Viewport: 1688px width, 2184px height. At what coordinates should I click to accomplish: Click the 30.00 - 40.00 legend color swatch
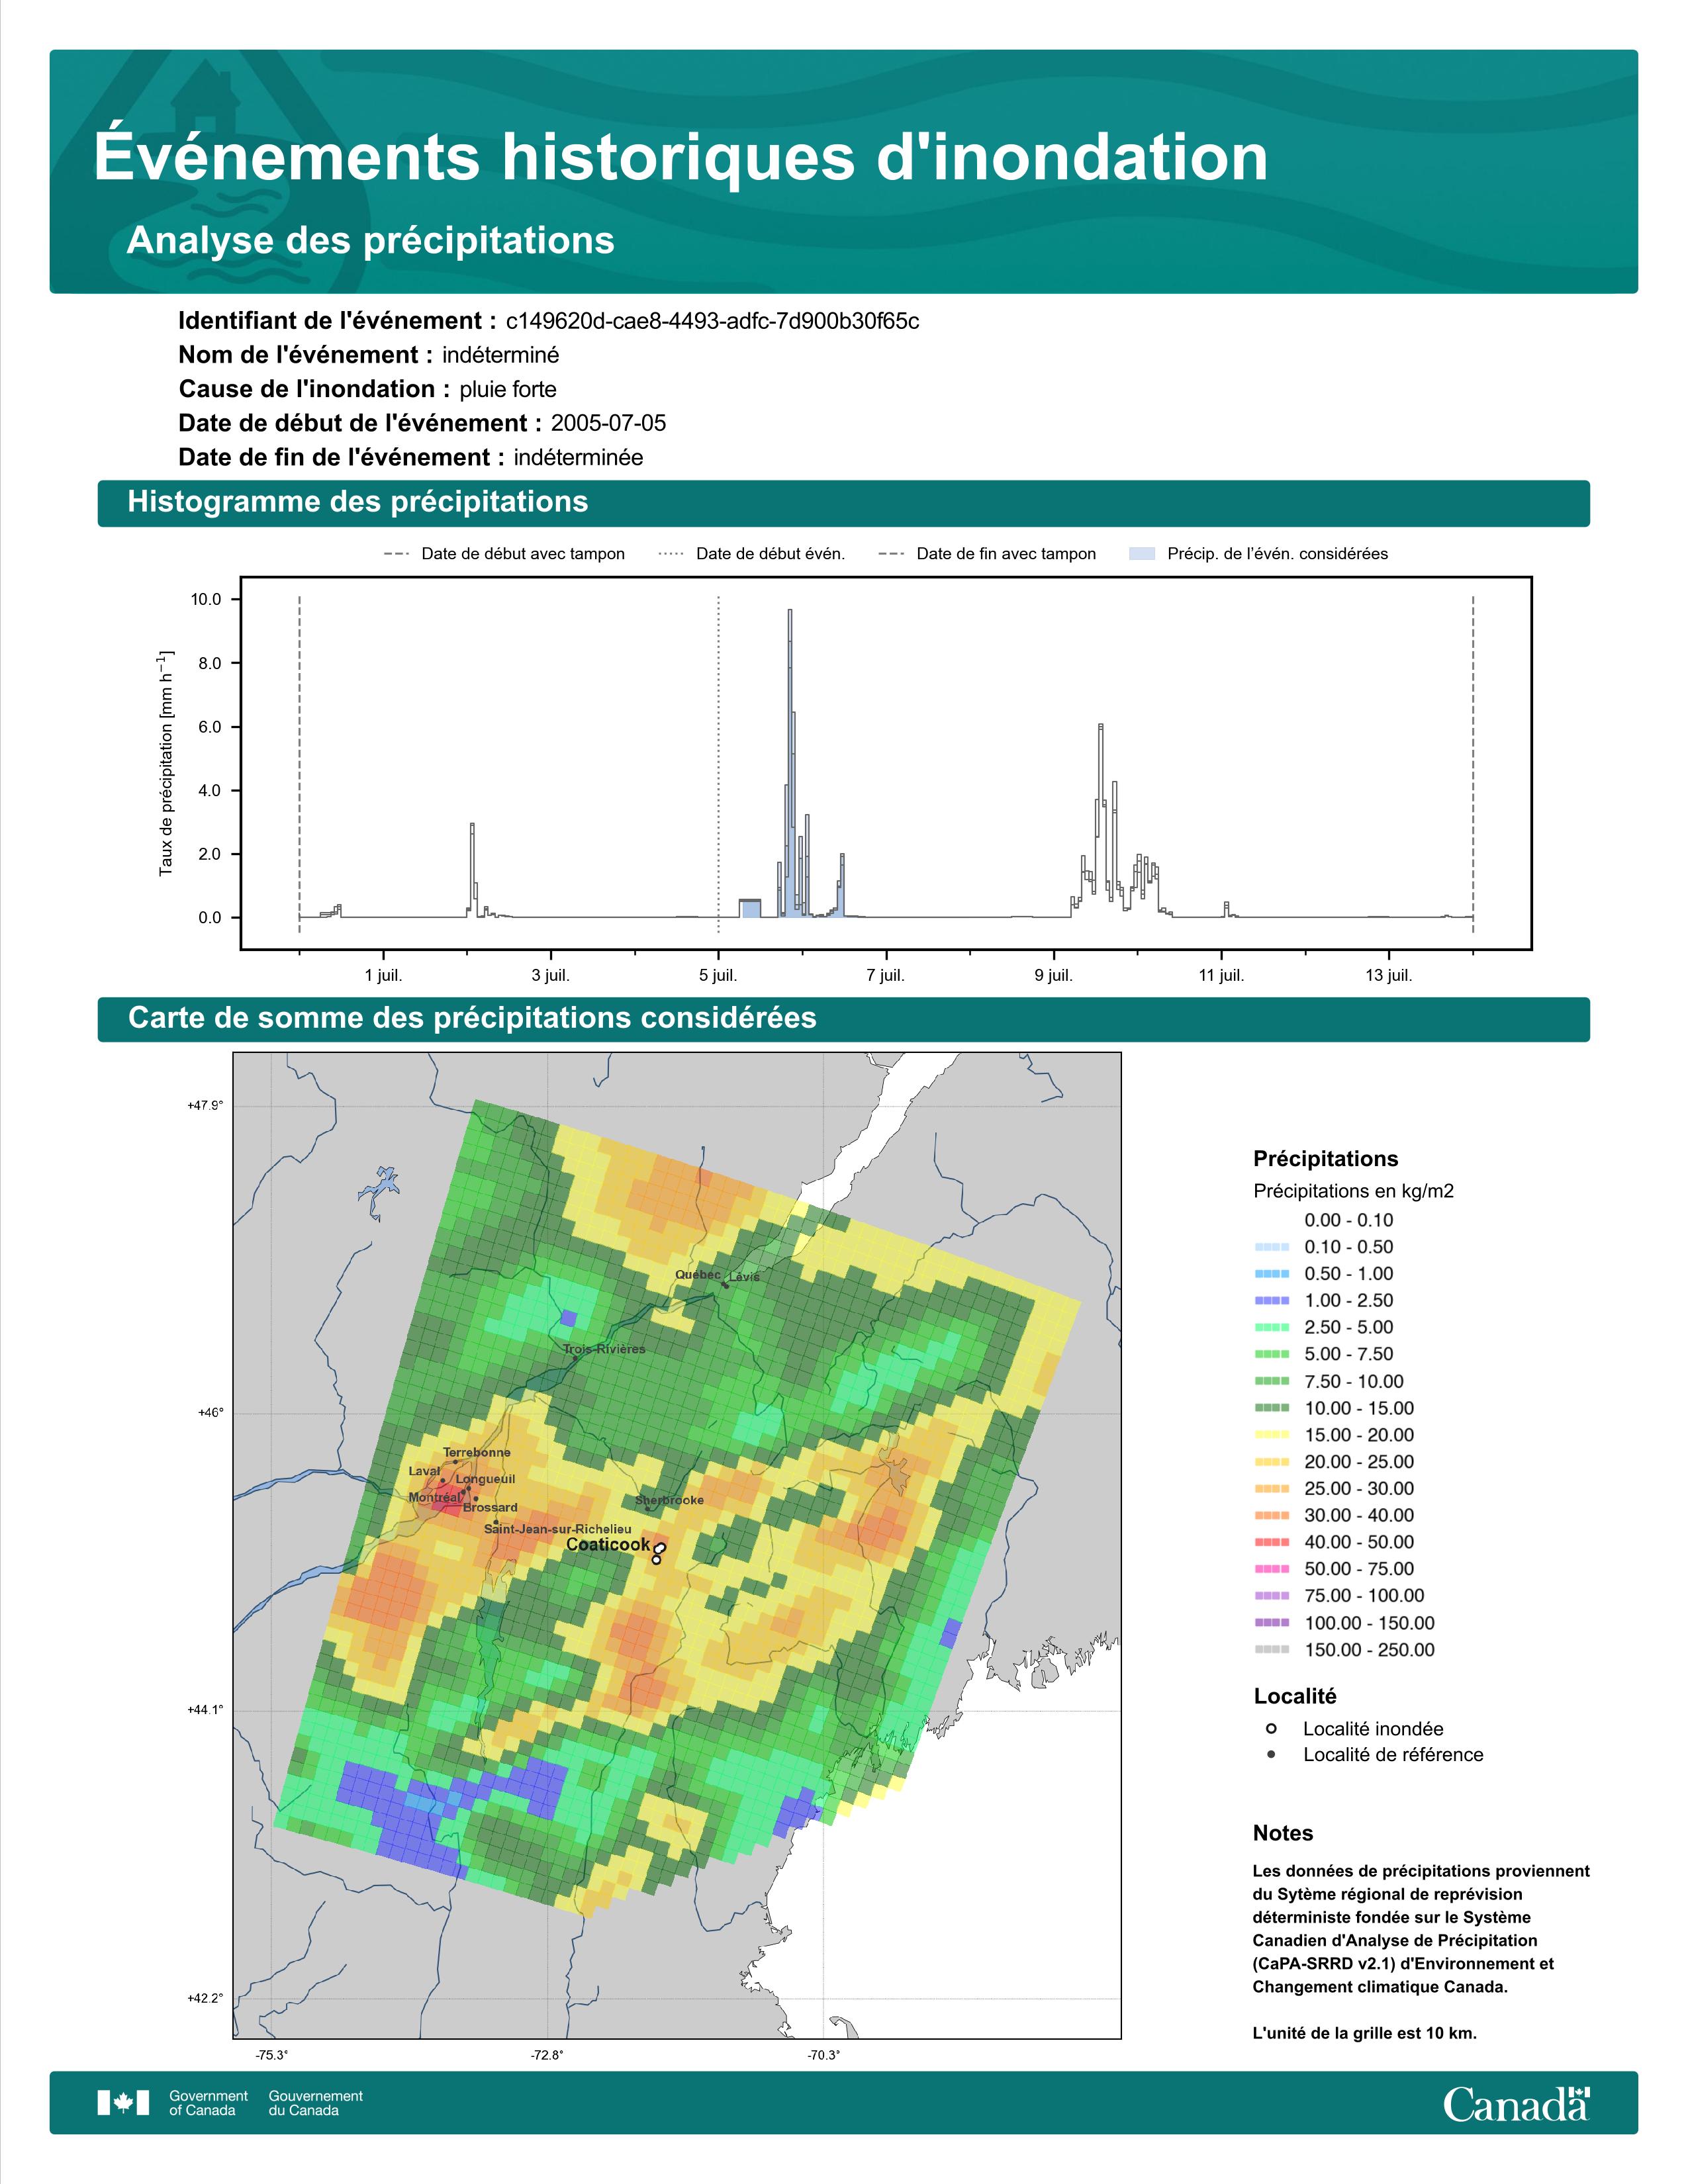pyautogui.click(x=1271, y=1515)
